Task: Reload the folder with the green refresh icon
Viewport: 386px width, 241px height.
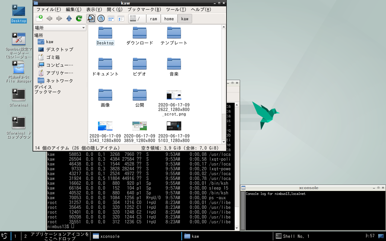Action: point(79,18)
